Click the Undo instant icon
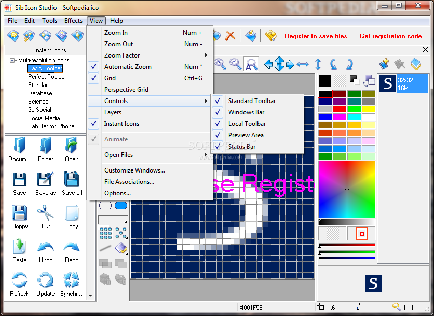The height and width of the screenshot is (316, 434). (x=45, y=251)
